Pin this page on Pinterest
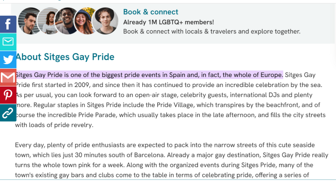336x186 pixels. [8, 95]
